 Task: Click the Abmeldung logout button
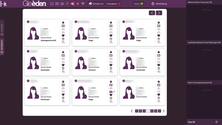(x=159, y=4)
